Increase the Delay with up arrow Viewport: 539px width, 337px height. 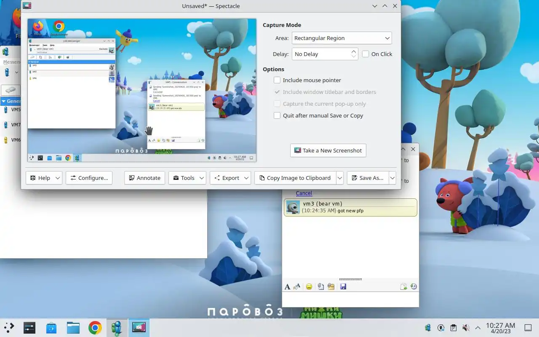pyautogui.click(x=354, y=51)
